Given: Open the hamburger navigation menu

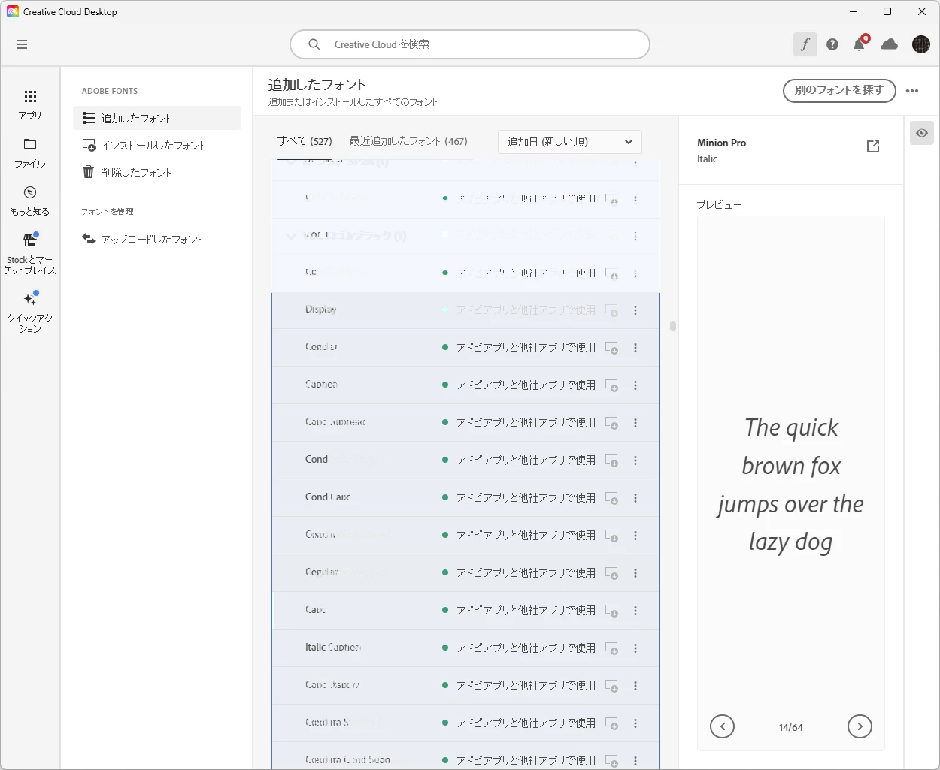Looking at the screenshot, I should [x=22, y=44].
